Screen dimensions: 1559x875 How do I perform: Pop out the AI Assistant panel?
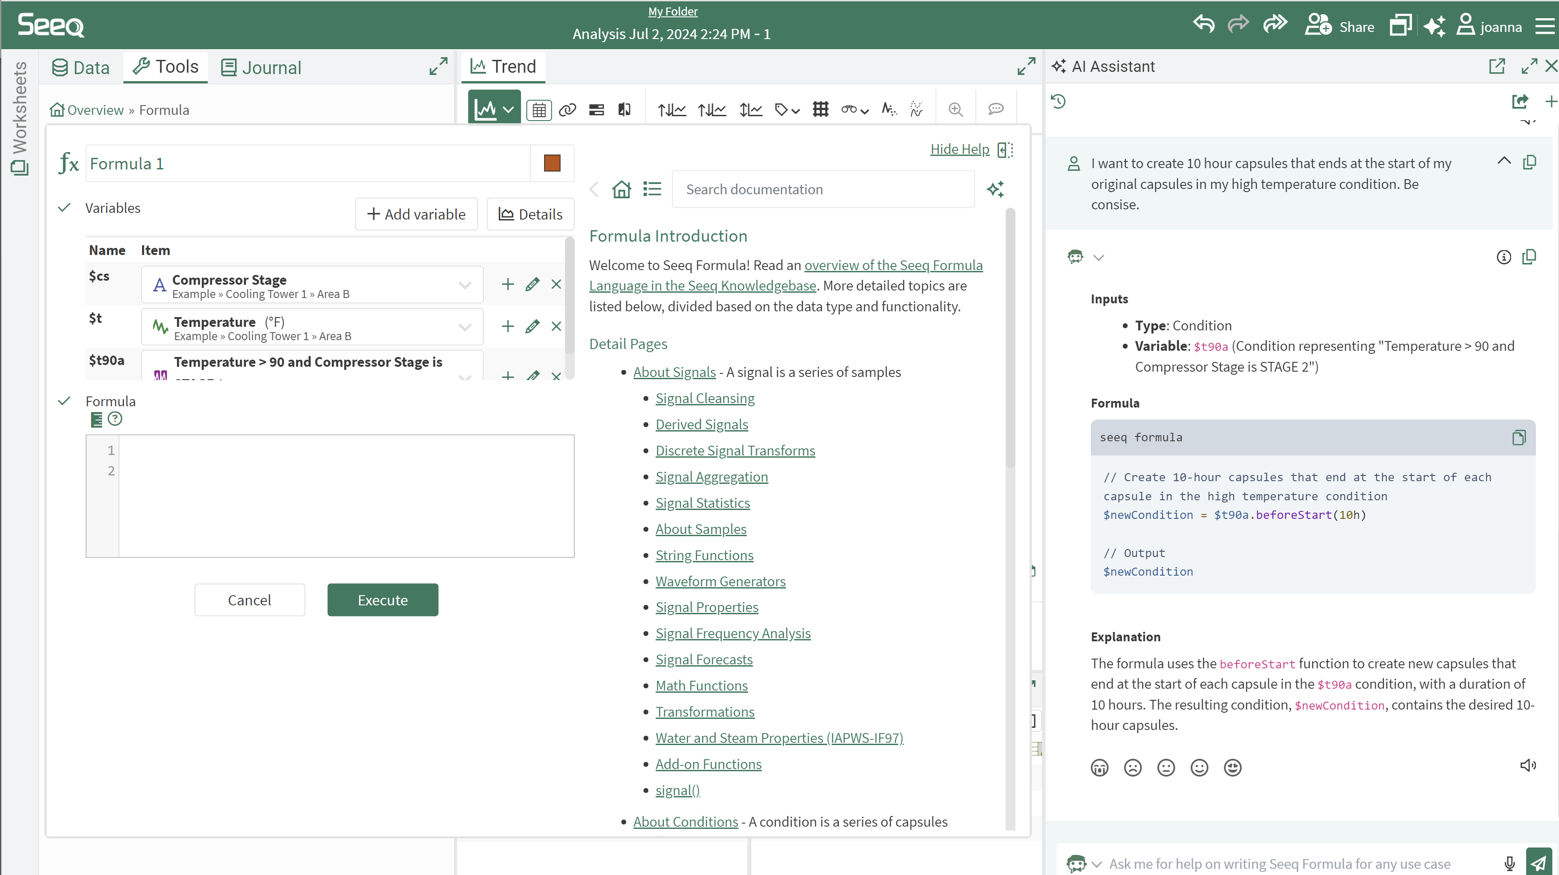click(1497, 66)
